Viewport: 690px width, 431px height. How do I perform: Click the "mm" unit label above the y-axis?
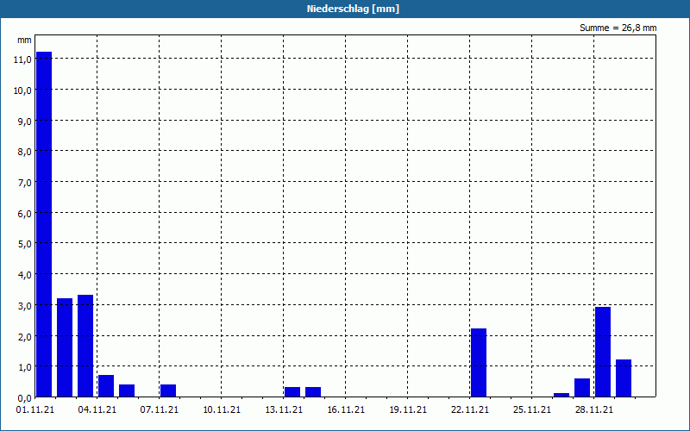tap(24, 41)
